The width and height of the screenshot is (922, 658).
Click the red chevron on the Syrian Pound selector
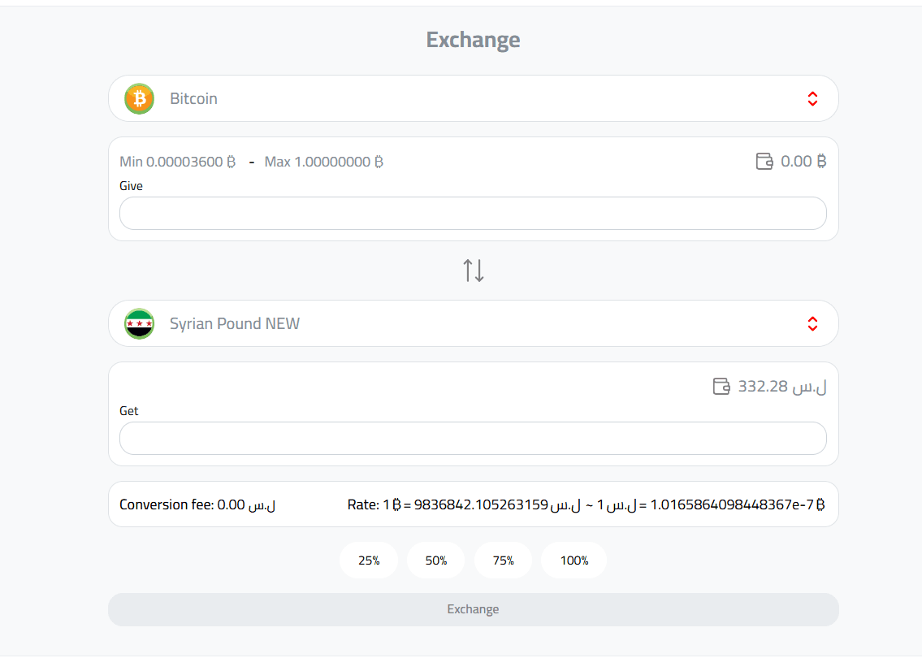click(812, 323)
